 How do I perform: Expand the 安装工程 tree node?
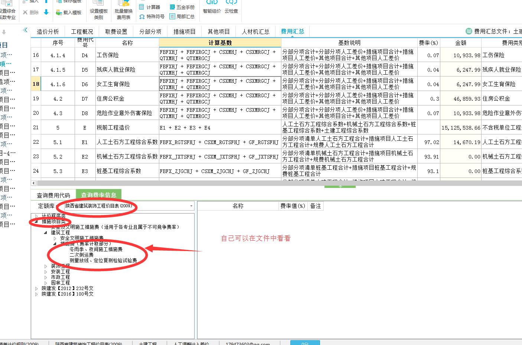point(46,271)
